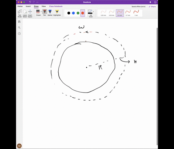
Task: Select the 1 mm pen thickness
Action: click(x=136, y=13)
